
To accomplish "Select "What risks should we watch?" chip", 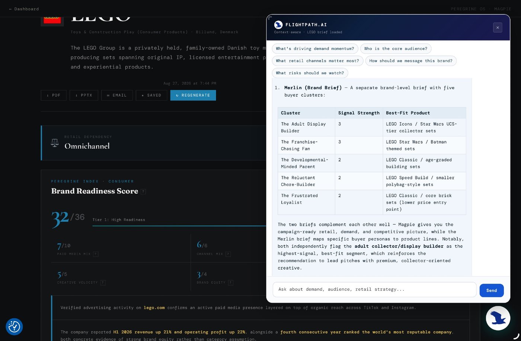I will point(310,73).
